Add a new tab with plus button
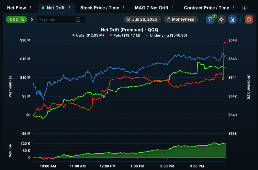Image resolution: width=258 pixels, height=170 pixels. tap(244, 8)
